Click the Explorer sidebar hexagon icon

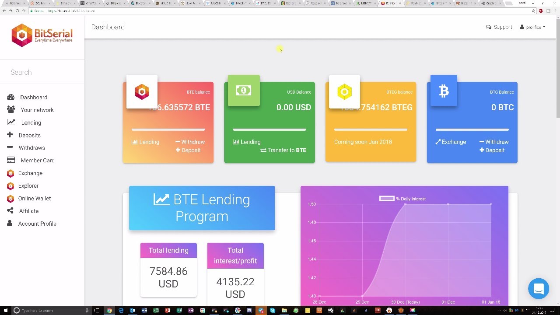(x=10, y=186)
